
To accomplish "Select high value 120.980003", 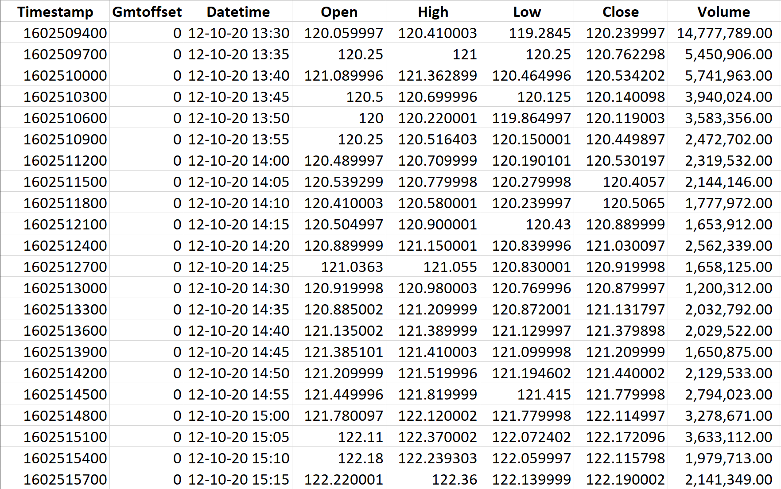I will (433, 288).
